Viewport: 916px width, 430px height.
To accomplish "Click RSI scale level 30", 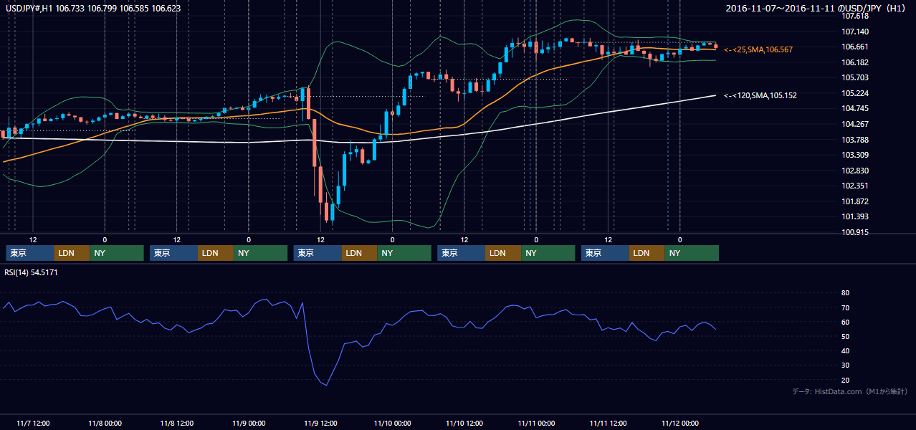I will click(845, 365).
